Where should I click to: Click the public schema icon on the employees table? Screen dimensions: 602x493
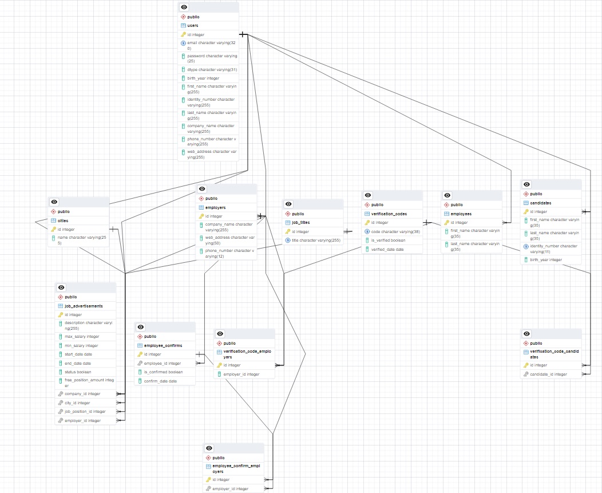[447, 204]
